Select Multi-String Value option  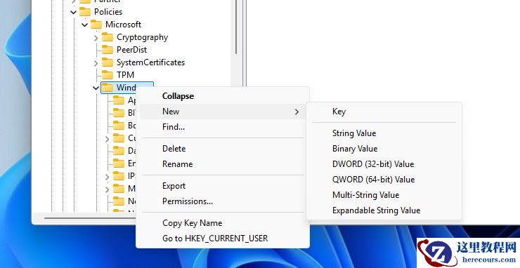384,195
